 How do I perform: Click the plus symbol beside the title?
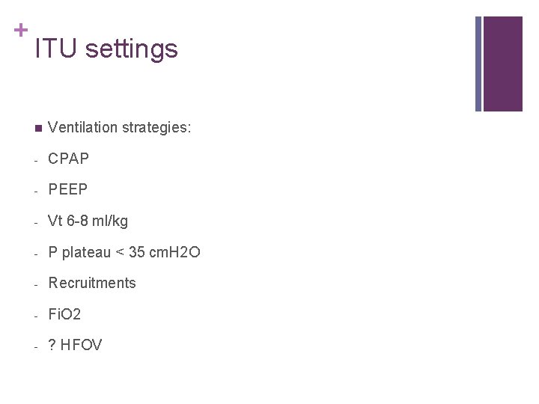[21, 30]
